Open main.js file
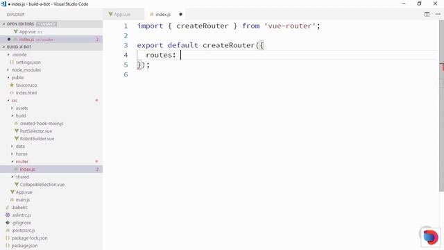The width and height of the screenshot is (444, 250). [23, 200]
